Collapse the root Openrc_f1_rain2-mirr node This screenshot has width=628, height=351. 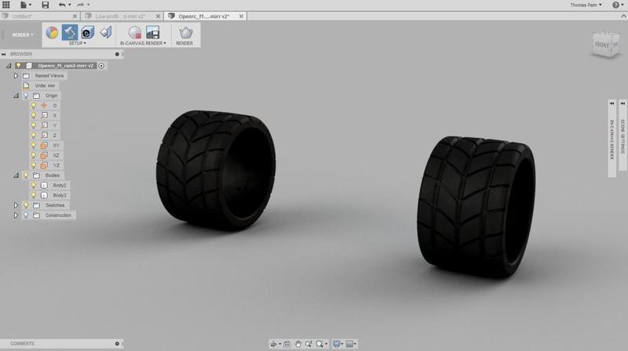9,66
